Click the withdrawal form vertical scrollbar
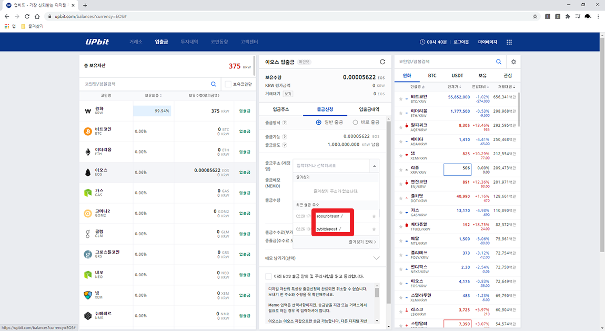605x331 pixels. coord(389,212)
